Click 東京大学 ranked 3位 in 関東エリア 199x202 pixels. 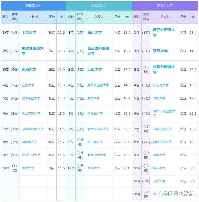(29, 69)
